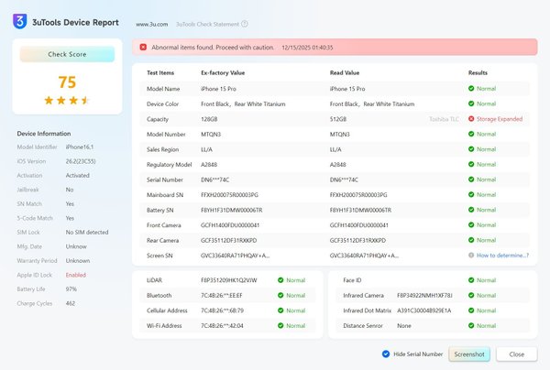Click the red Storage Expanded error icon
550x370 pixels.
pyautogui.click(x=471, y=119)
